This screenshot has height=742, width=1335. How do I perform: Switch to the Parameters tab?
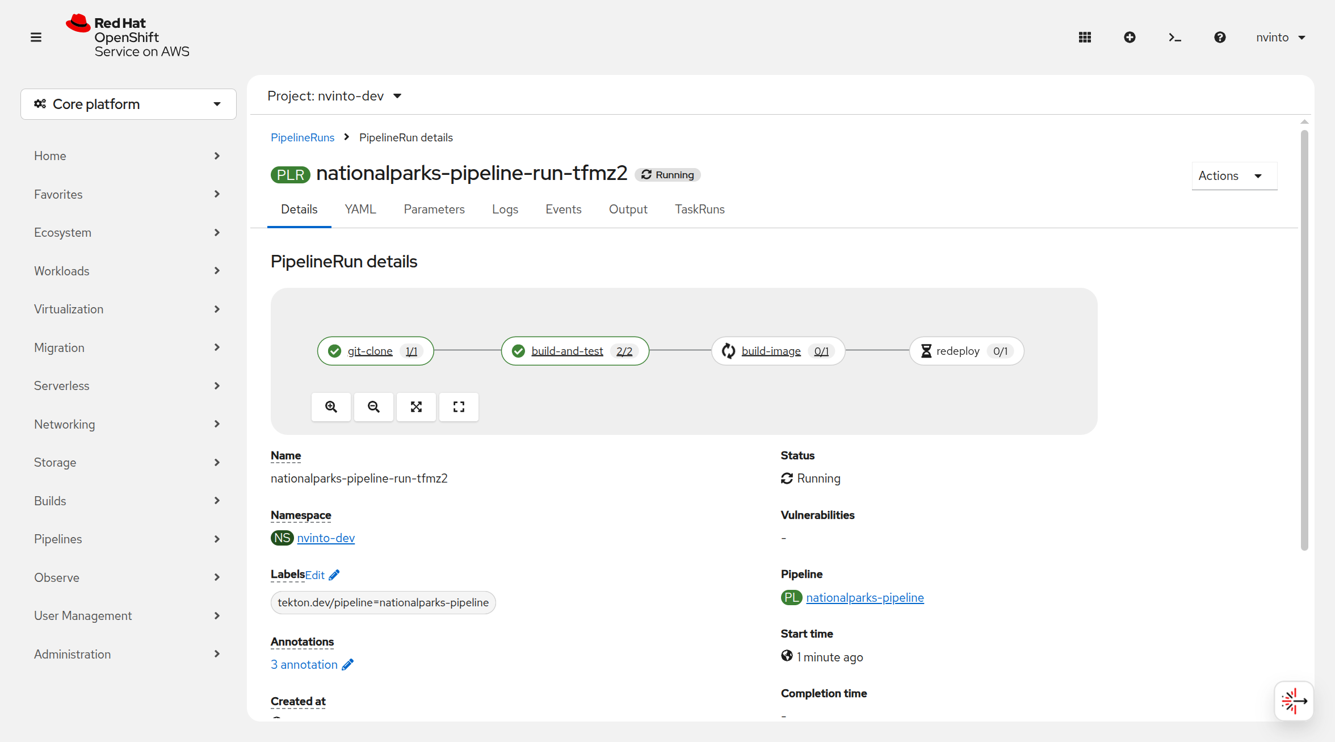tap(434, 209)
